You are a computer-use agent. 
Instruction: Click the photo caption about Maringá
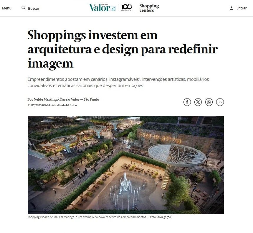[99, 217]
